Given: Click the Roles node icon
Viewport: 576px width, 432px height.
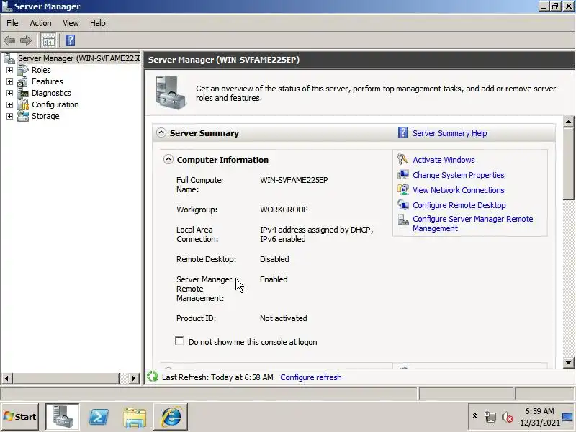Looking at the screenshot, I should coord(23,70).
